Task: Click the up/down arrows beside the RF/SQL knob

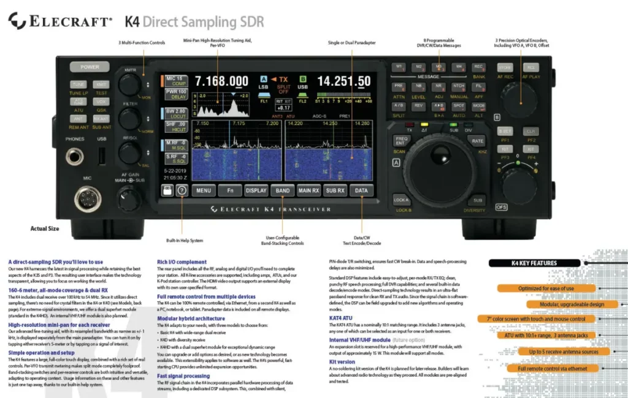Action: tap(148, 153)
